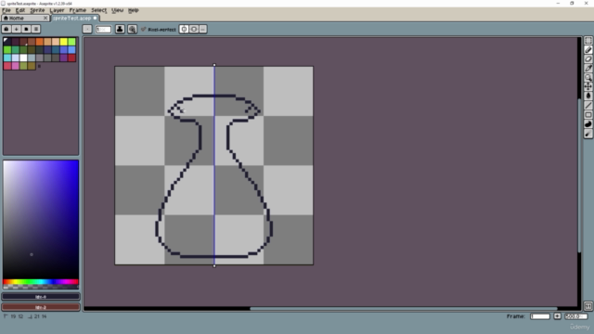
Task: Close the Home tab
Action: click(x=45, y=19)
